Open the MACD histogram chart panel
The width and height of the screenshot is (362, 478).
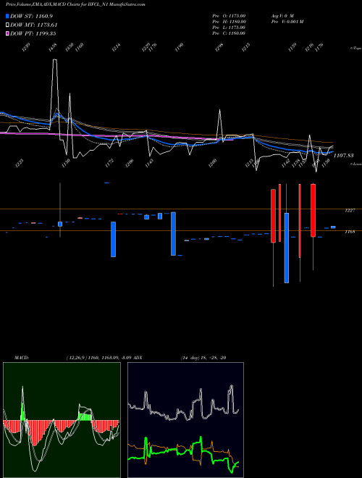point(62,420)
